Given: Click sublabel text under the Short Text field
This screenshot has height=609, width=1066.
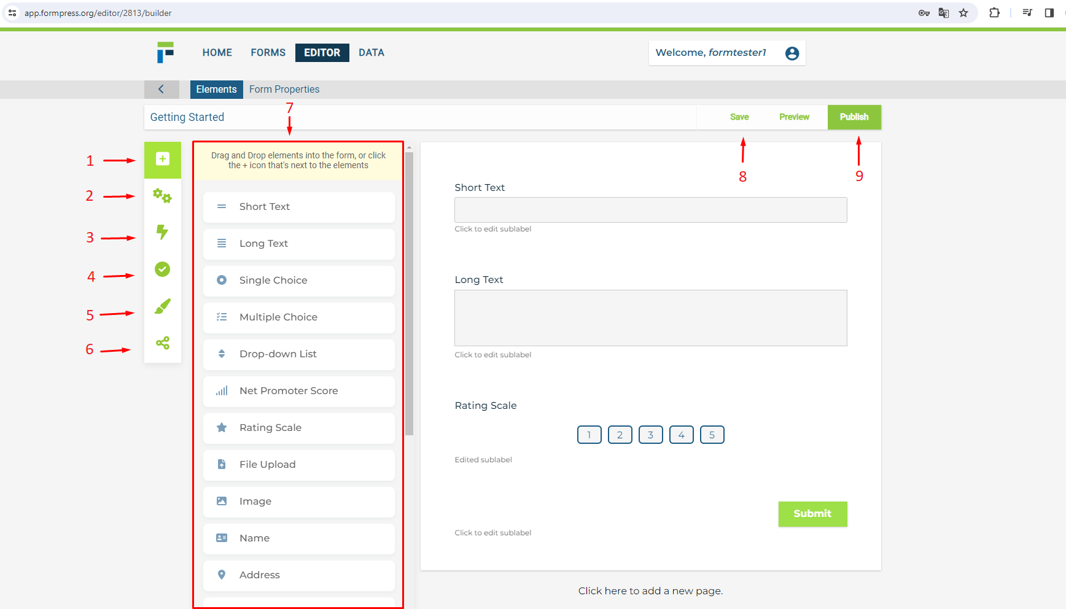Looking at the screenshot, I should (x=493, y=229).
